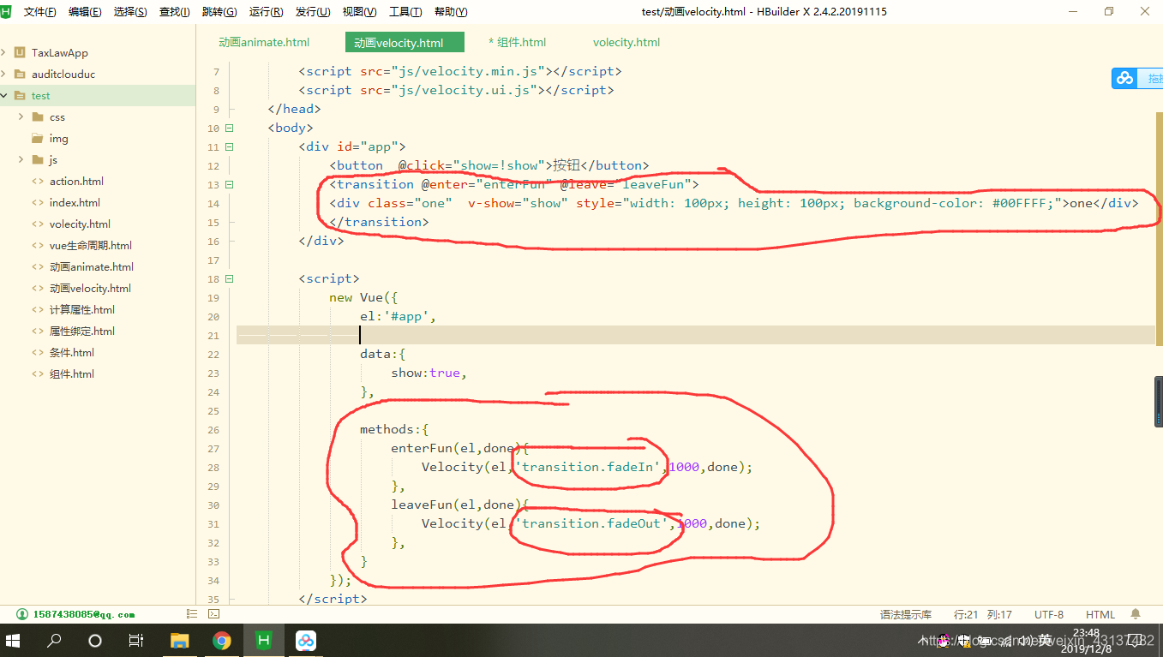This screenshot has height=657, width=1163.
Task: Click the js folder icon
Action: pos(38,160)
